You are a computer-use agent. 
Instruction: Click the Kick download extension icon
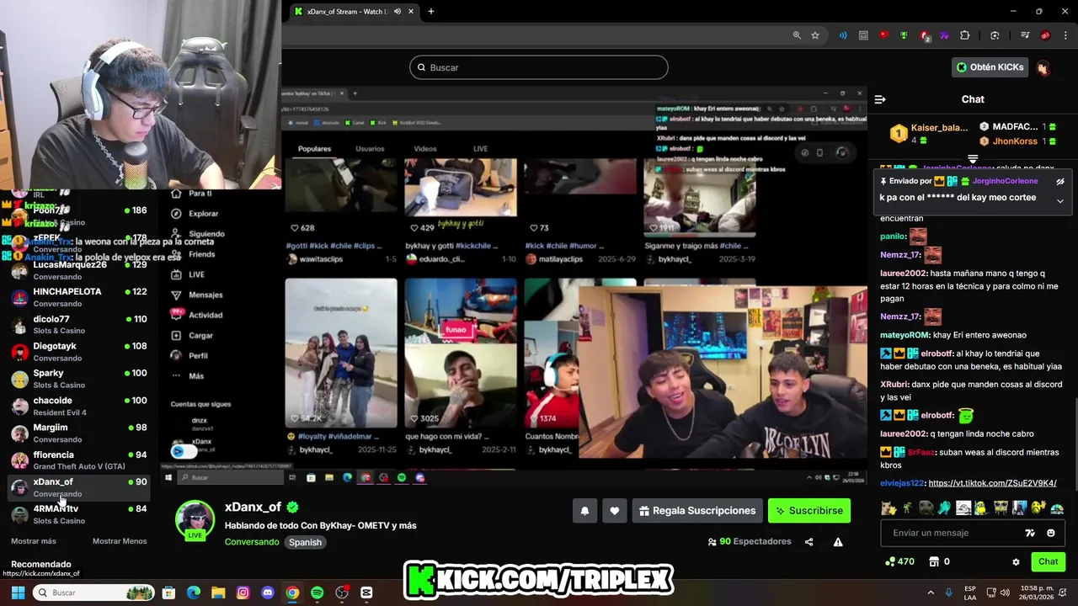904,35
